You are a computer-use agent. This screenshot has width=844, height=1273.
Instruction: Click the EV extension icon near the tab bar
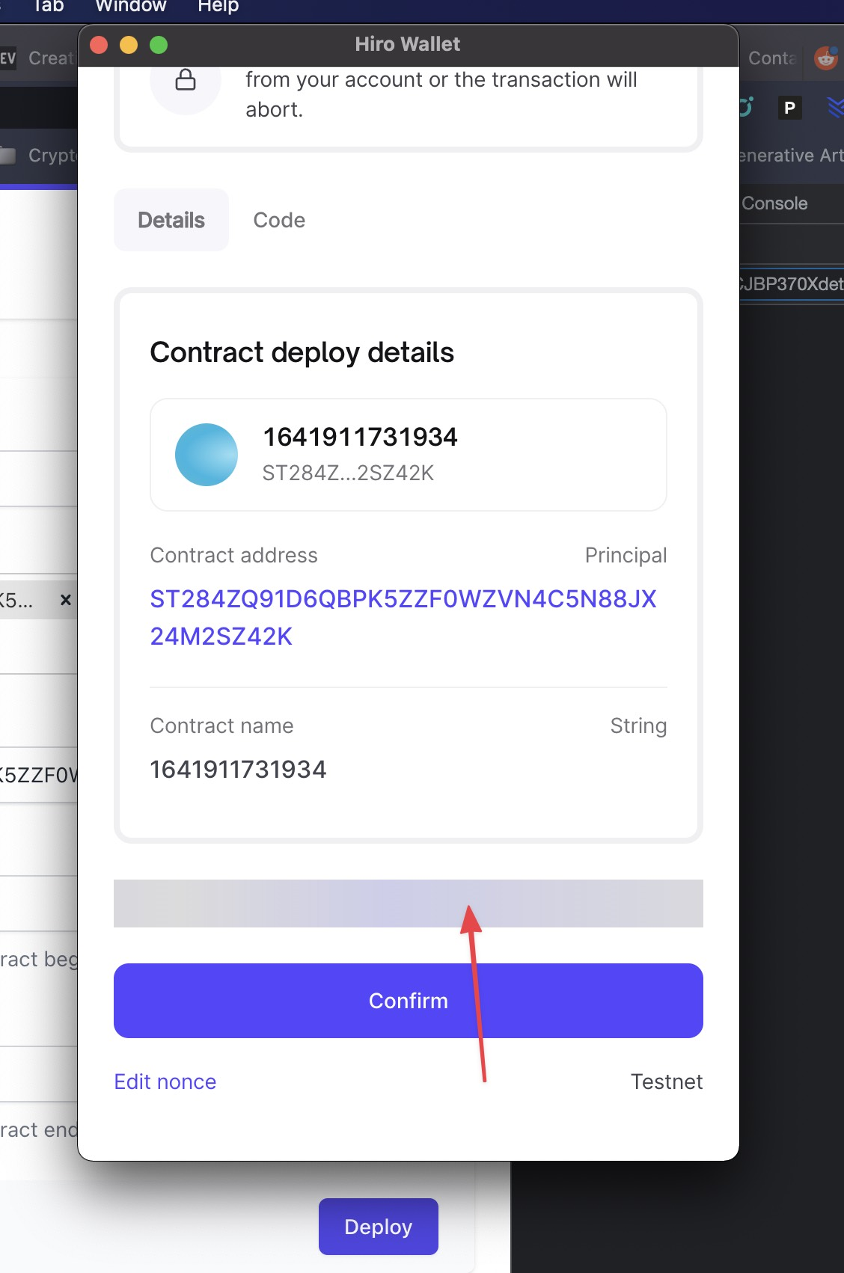coord(7,58)
